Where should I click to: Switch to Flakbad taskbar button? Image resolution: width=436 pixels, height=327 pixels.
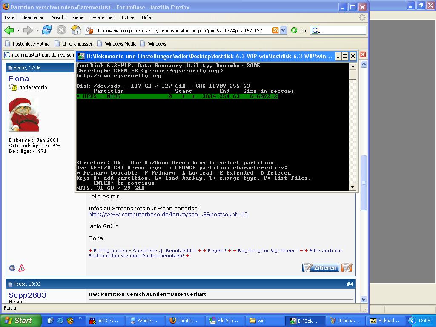tap(385, 321)
